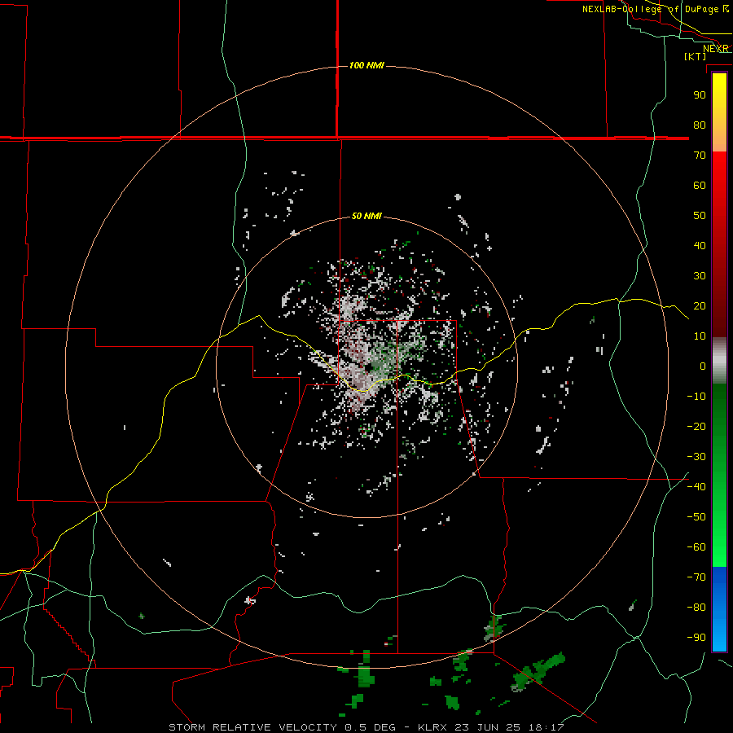The width and height of the screenshot is (733, 733).
Task: Click the -60 value on the velocity scale
Action: point(696,547)
